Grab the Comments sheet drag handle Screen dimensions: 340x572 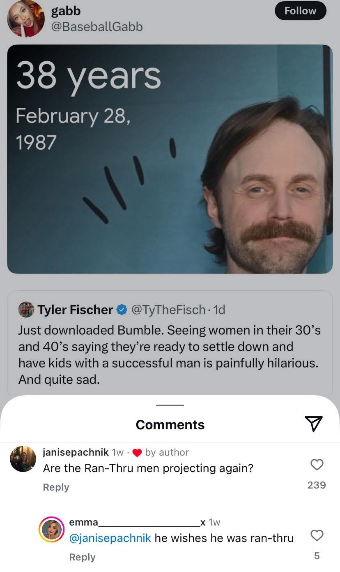coord(170,405)
